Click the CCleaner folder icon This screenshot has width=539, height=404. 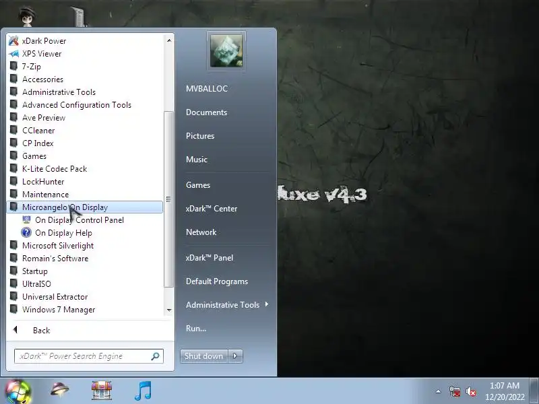[x=13, y=130]
